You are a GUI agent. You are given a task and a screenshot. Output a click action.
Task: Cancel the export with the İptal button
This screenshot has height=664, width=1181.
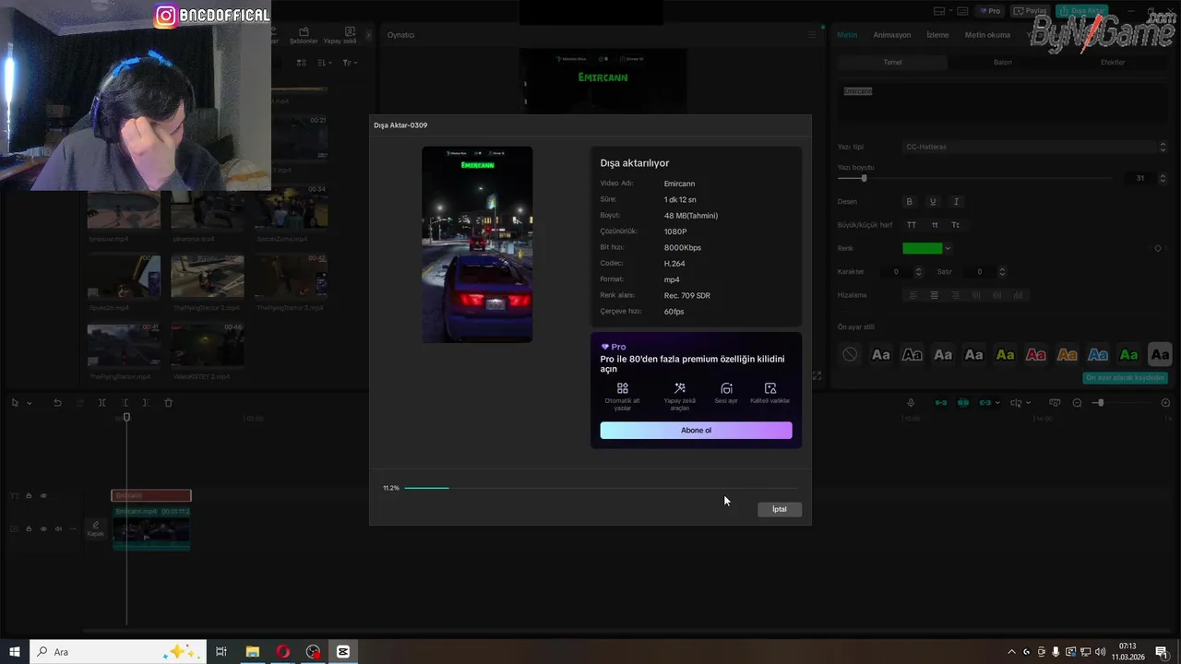tap(780, 509)
